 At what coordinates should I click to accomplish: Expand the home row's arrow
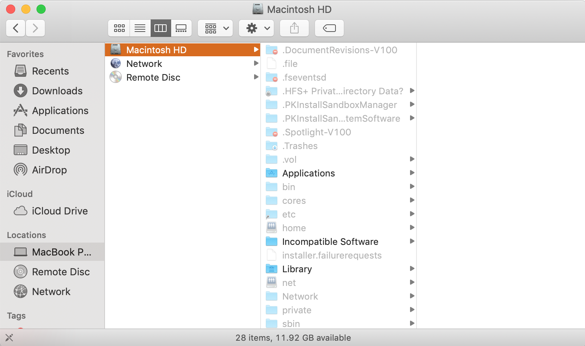click(x=412, y=227)
